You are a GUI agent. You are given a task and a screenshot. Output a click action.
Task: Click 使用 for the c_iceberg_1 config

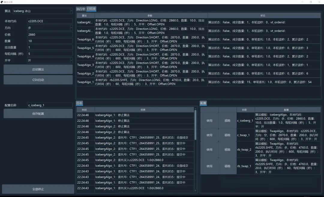(209, 121)
